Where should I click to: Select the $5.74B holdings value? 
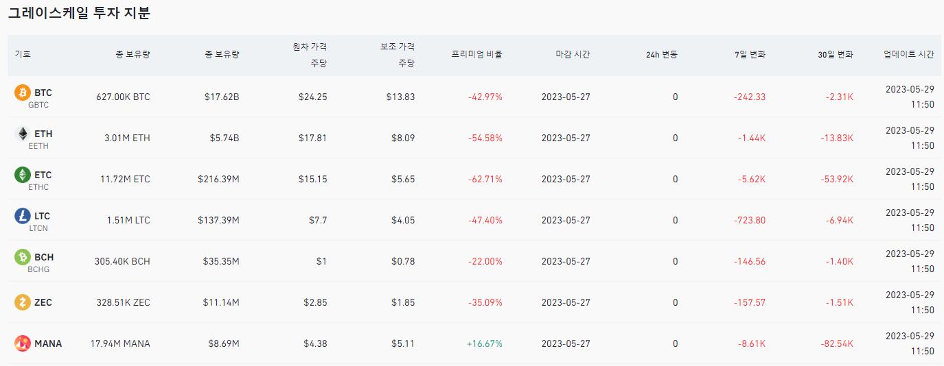(x=225, y=138)
